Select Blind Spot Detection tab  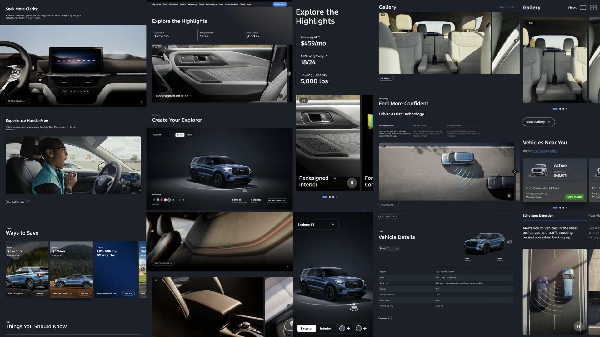(538, 216)
